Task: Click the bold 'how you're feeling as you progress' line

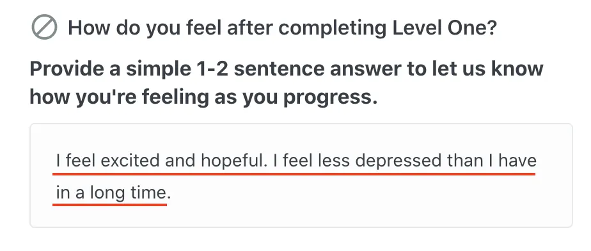Action: [203, 97]
